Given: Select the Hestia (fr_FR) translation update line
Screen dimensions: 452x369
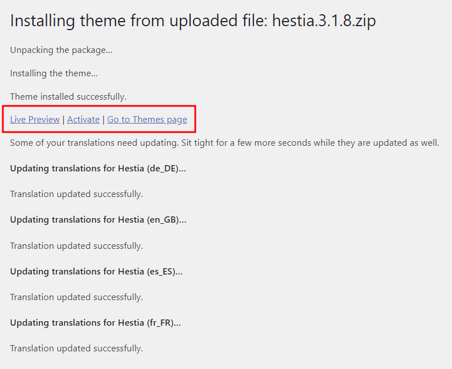Looking at the screenshot, I should [96, 322].
